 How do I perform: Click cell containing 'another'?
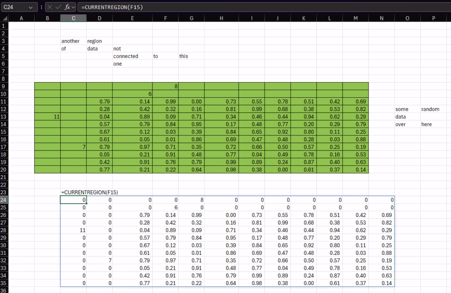coord(74,41)
